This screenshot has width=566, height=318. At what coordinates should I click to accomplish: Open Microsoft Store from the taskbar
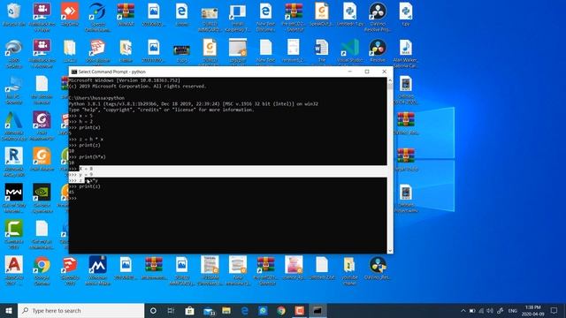[x=189, y=310]
